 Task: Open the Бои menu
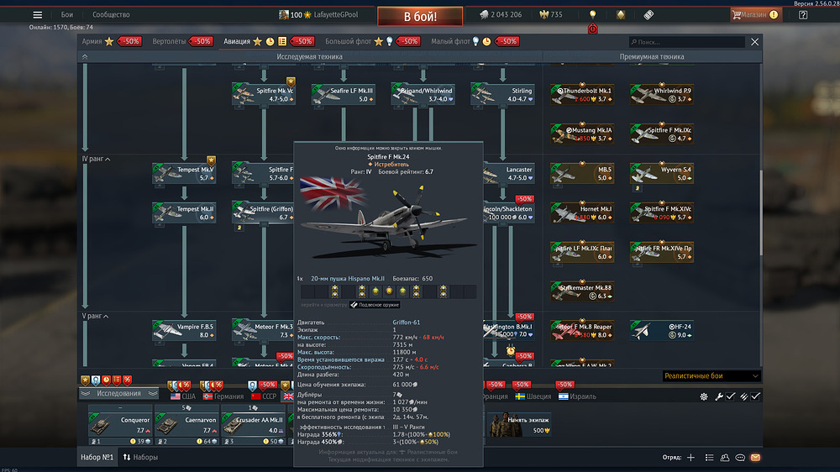click(67, 15)
